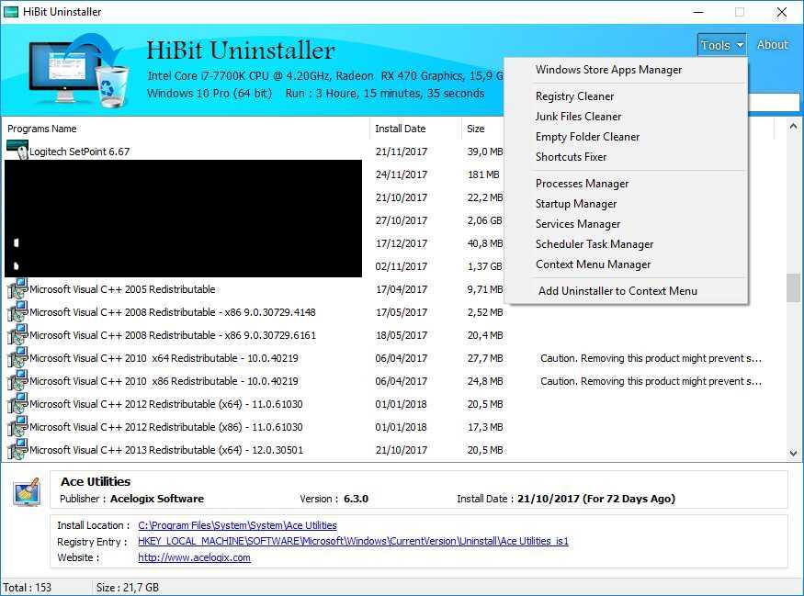Click the HiBit Uninstaller title bar app icon
The height and width of the screenshot is (596, 804).
11,12
